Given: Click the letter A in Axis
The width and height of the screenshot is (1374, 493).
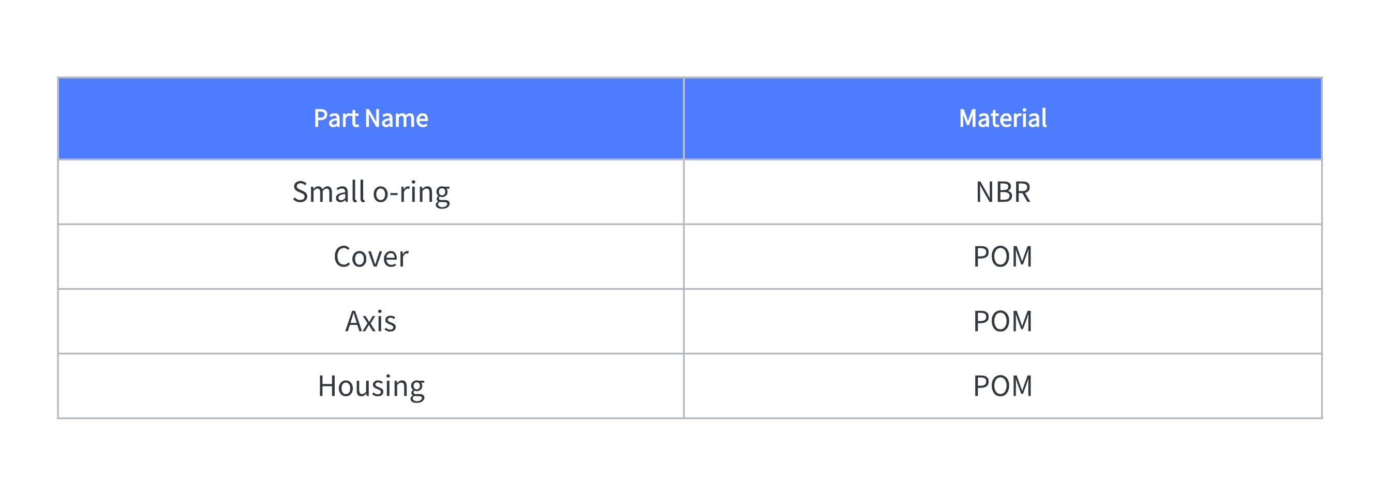Looking at the screenshot, I should 356,322.
